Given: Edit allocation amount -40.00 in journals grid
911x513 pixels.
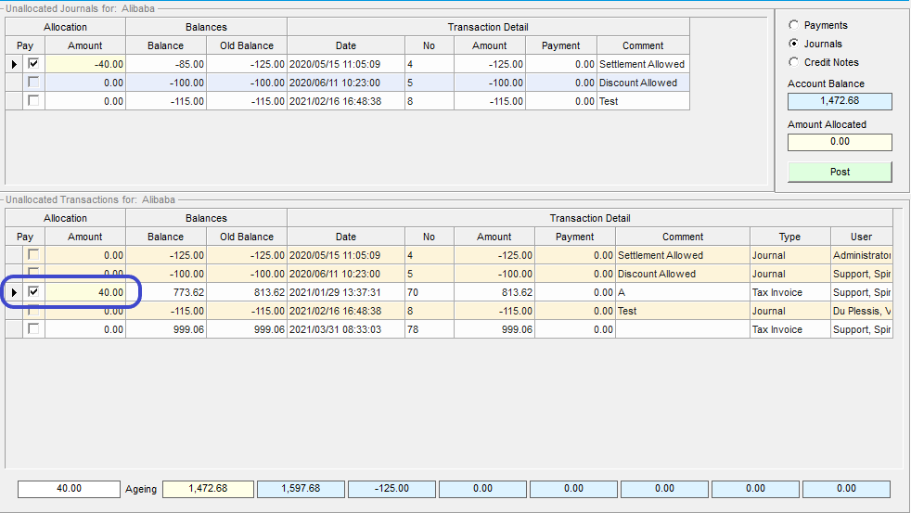Looking at the screenshot, I should (x=85, y=64).
